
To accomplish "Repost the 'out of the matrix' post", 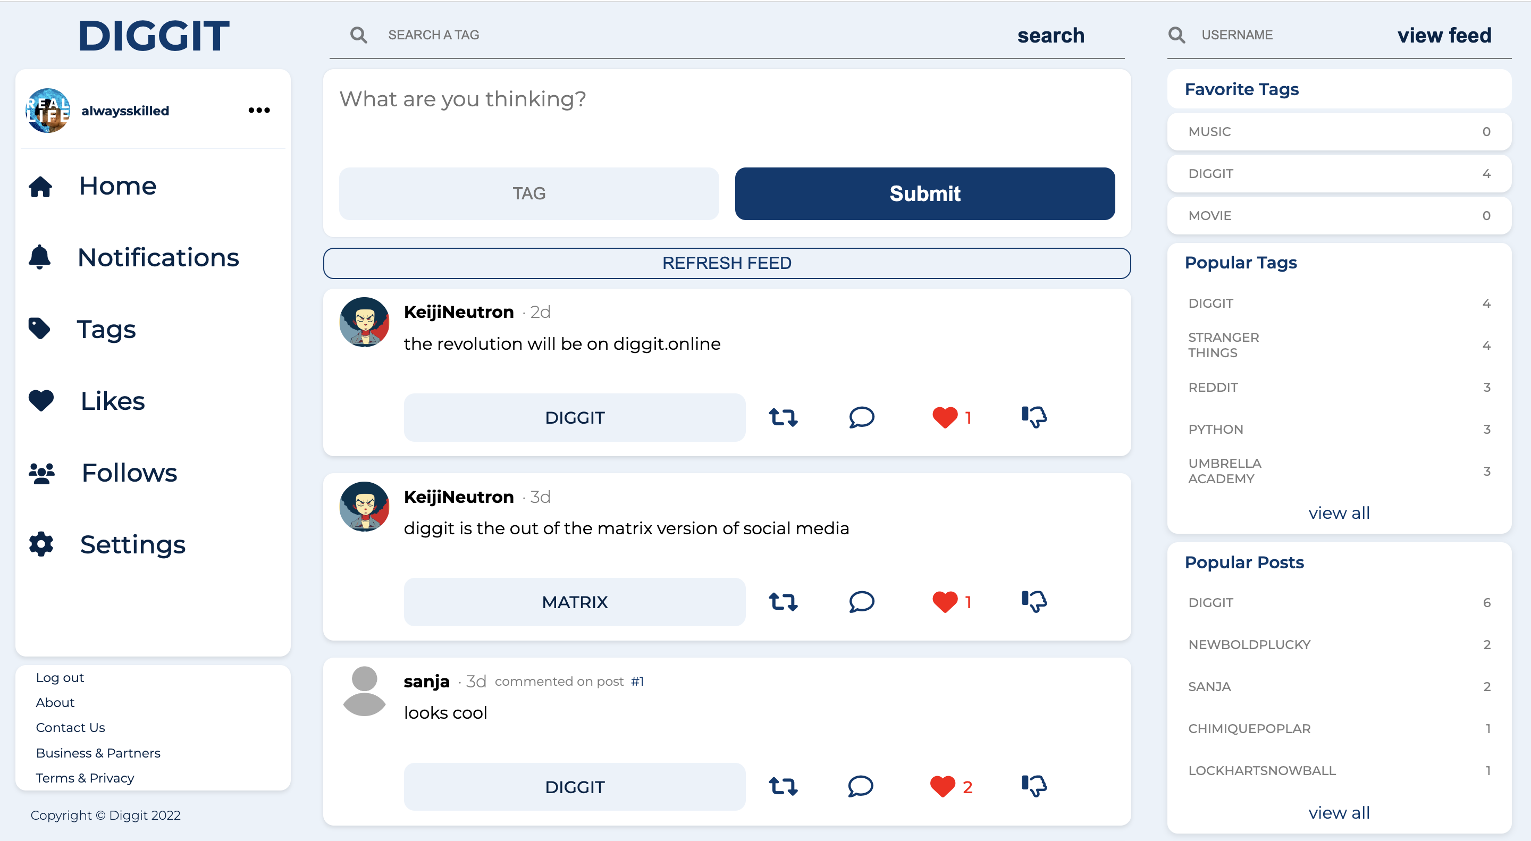I will click(783, 601).
